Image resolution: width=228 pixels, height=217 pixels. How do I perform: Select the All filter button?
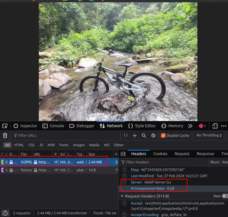pyautogui.click(x=8, y=145)
